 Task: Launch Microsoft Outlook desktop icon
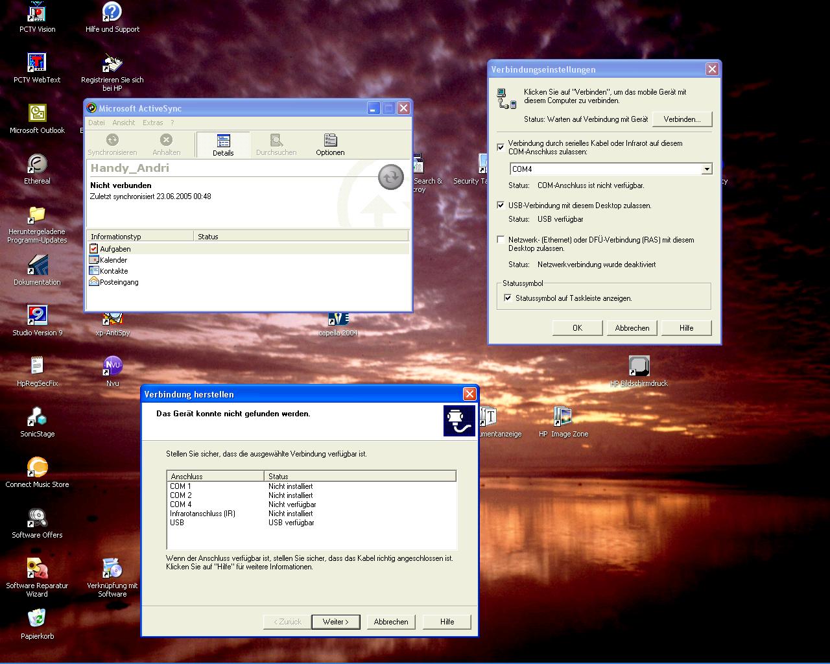click(37, 119)
